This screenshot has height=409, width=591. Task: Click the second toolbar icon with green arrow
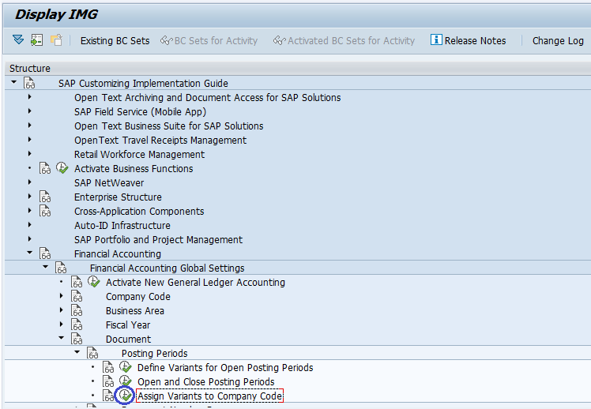coord(37,40)
